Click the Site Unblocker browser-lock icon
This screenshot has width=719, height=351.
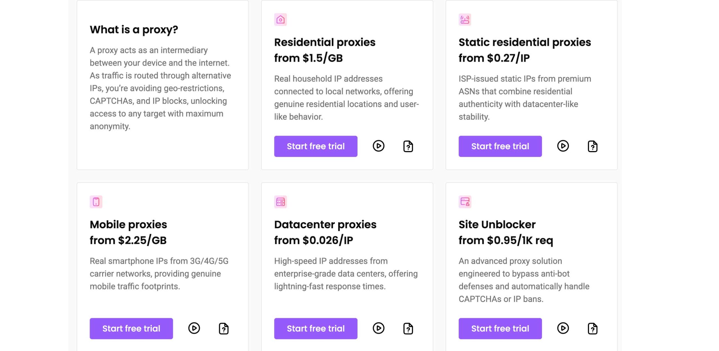pos(465,202)
